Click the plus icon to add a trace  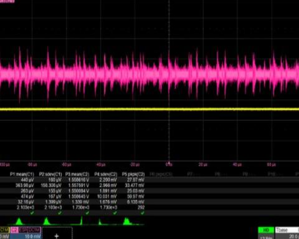point(56,235)
